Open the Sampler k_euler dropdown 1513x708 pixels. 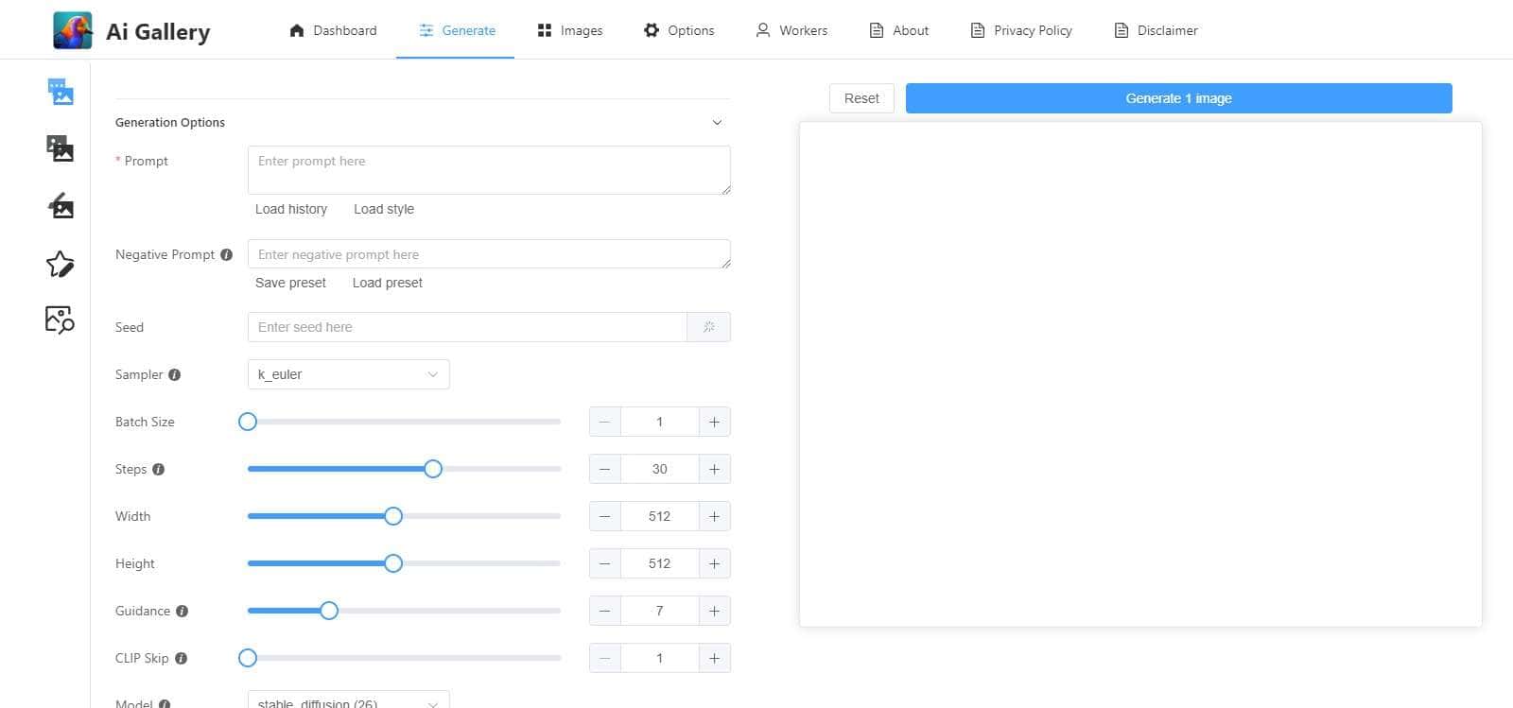point(348,374)
